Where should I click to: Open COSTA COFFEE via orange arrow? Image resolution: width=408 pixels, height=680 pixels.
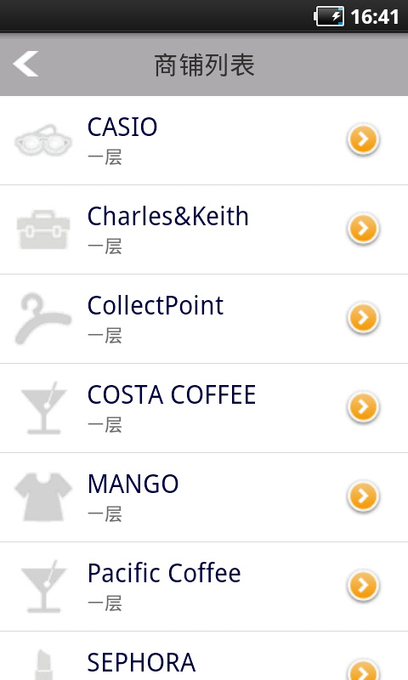[363, 408]
